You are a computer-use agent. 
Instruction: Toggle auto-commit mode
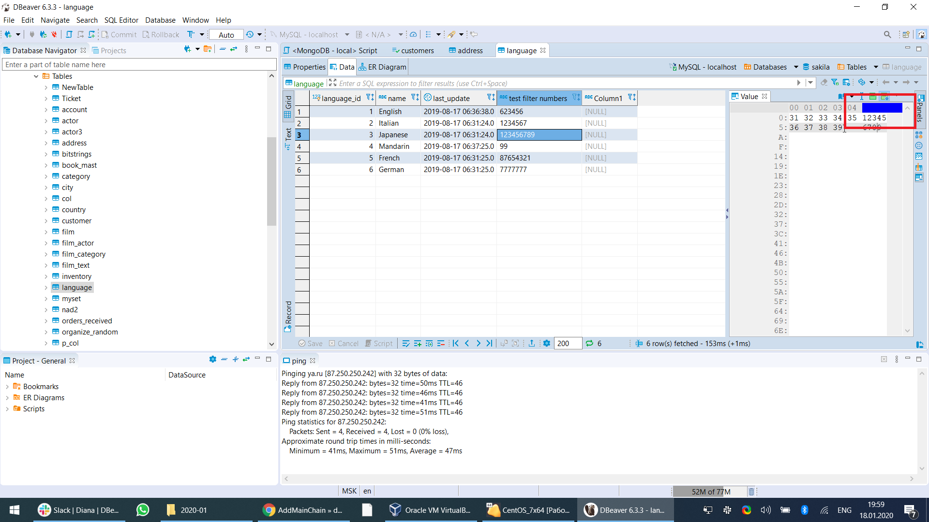click(226, 34)
